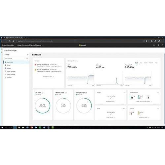Screen dimensions: 165x165
Task: Open Drives in the Tools sidebar
Action: coord(9,65)
